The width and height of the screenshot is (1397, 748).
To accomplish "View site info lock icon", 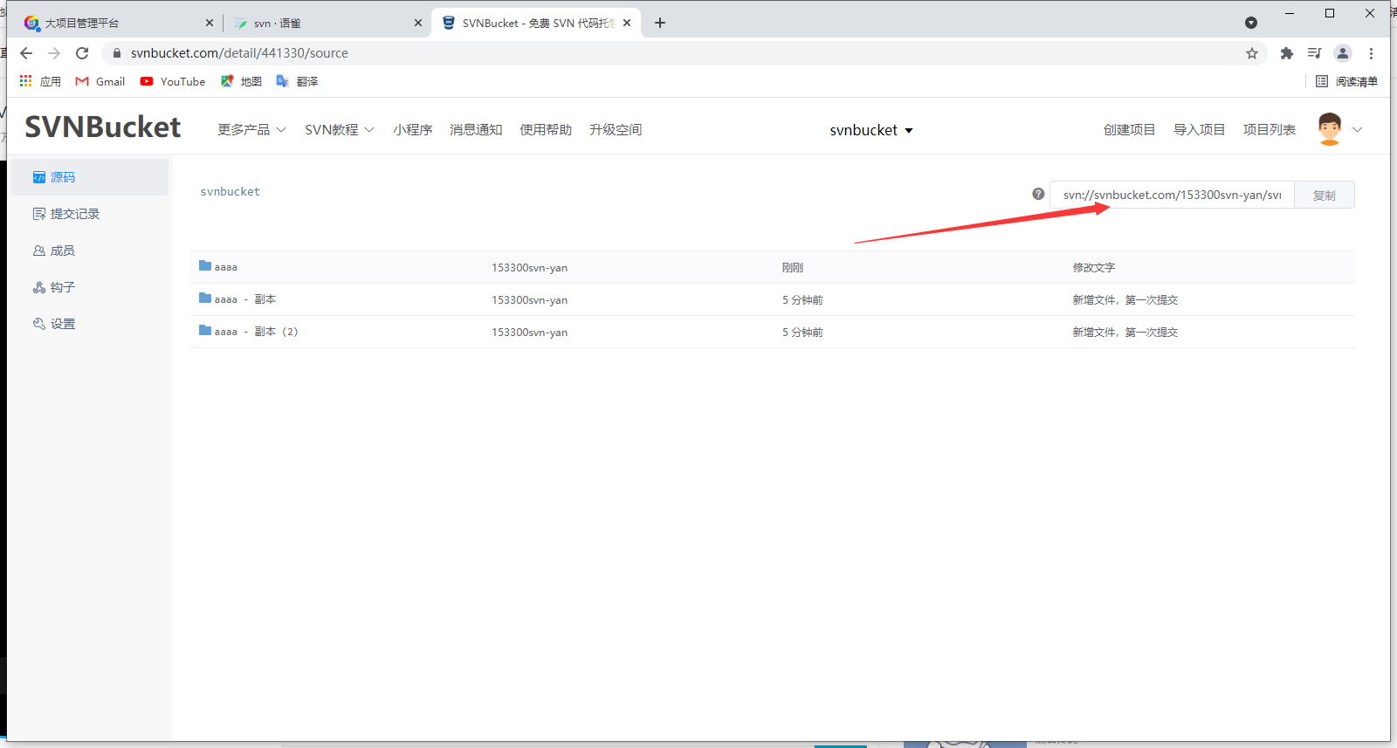I will click(x=117, y=53).
